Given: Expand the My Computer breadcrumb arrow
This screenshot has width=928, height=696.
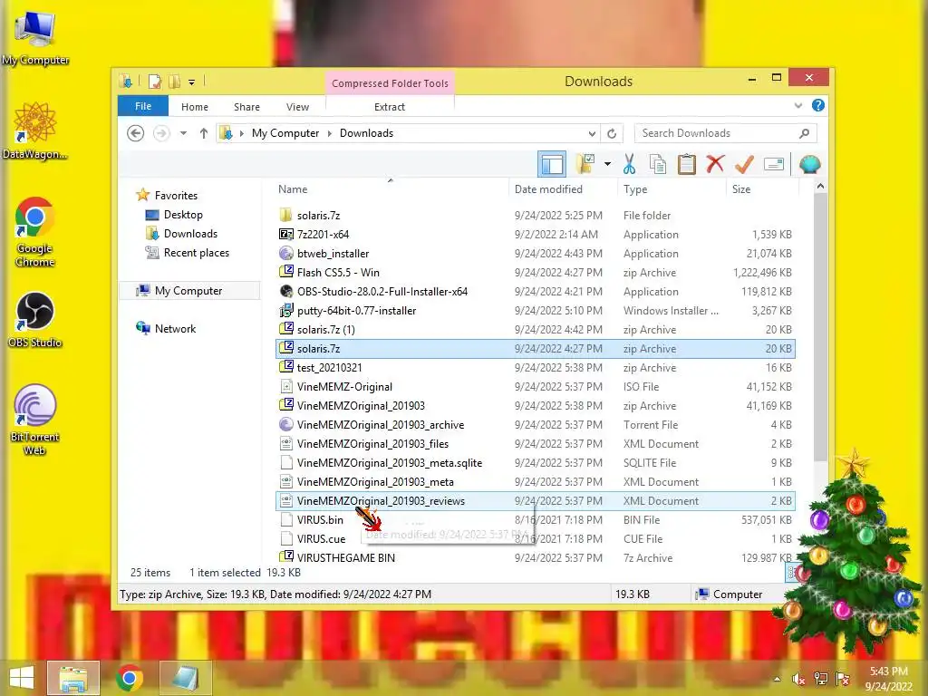Looking at the screenshot, I should click(330, 133).
